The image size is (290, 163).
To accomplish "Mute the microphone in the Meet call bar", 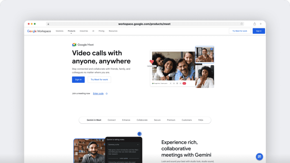I will 170,83.
